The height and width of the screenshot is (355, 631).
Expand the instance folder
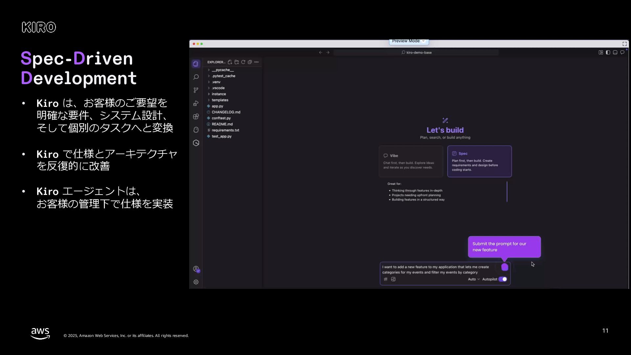219,94
